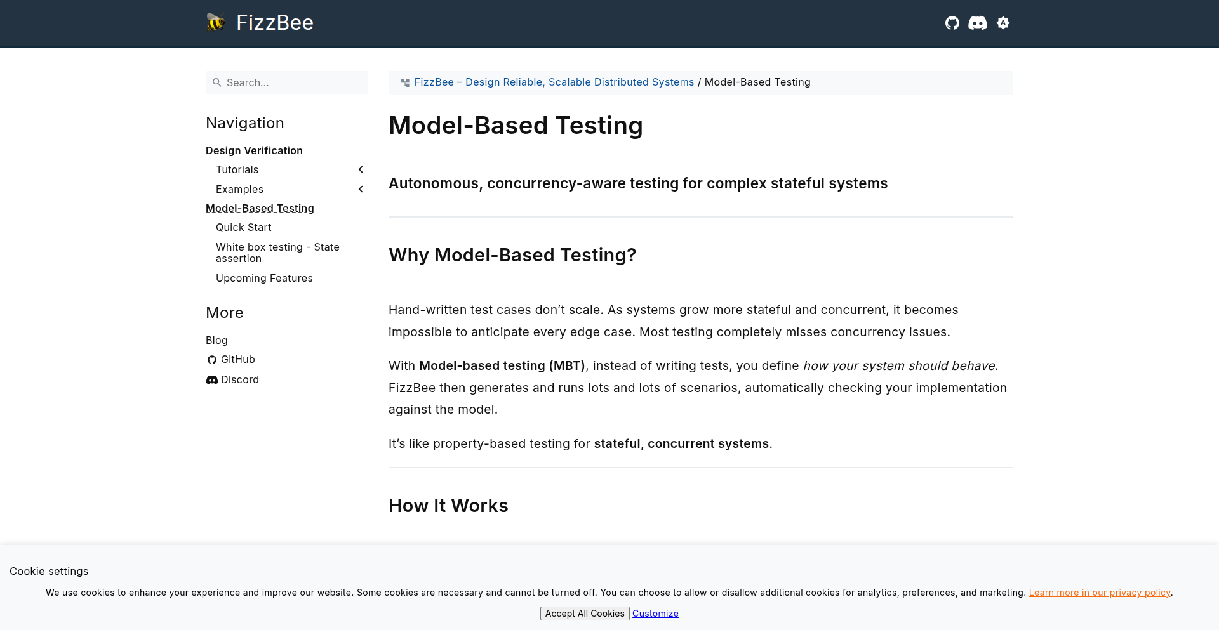Toggle the light/dark theme icon in header
Viewport: 1219px width, 630px height.
point(1003,23)
